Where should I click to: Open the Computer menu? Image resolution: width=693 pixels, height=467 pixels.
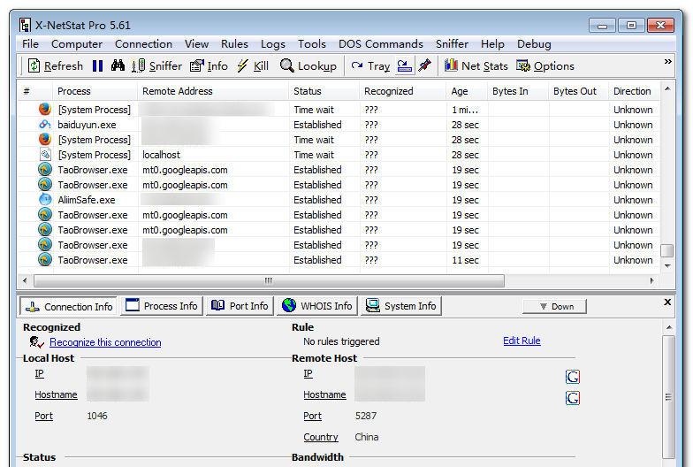point(77,44)
